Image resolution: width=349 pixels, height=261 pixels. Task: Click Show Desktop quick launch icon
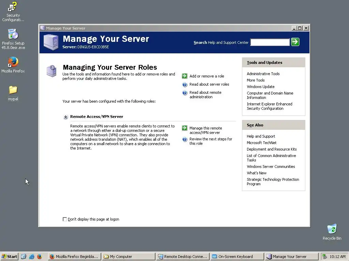[x=24, y=257]
